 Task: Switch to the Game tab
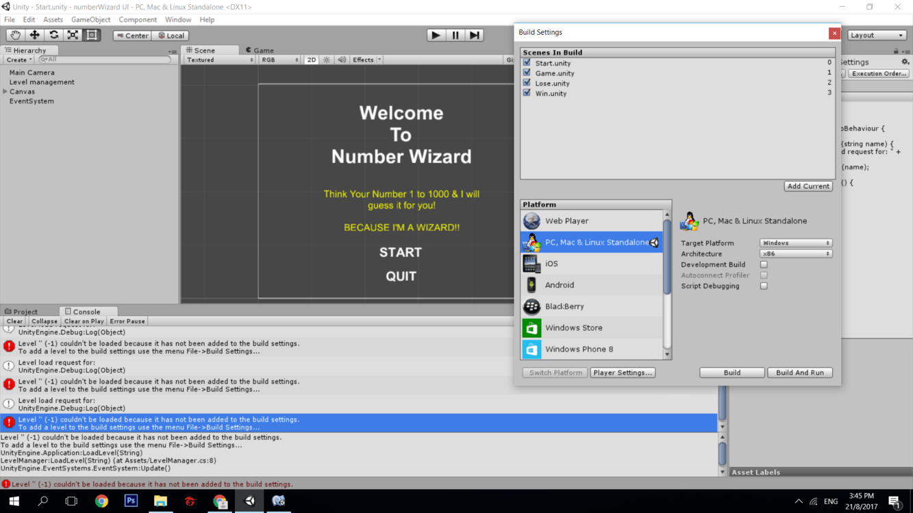coord(264,49)
